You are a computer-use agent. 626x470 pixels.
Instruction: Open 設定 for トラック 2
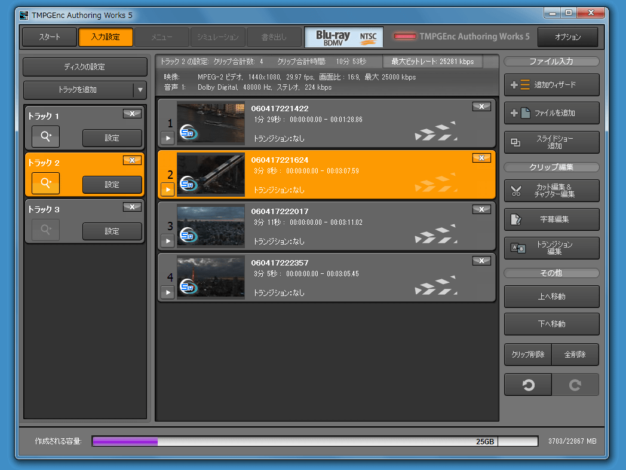click(x=112, y=185)
